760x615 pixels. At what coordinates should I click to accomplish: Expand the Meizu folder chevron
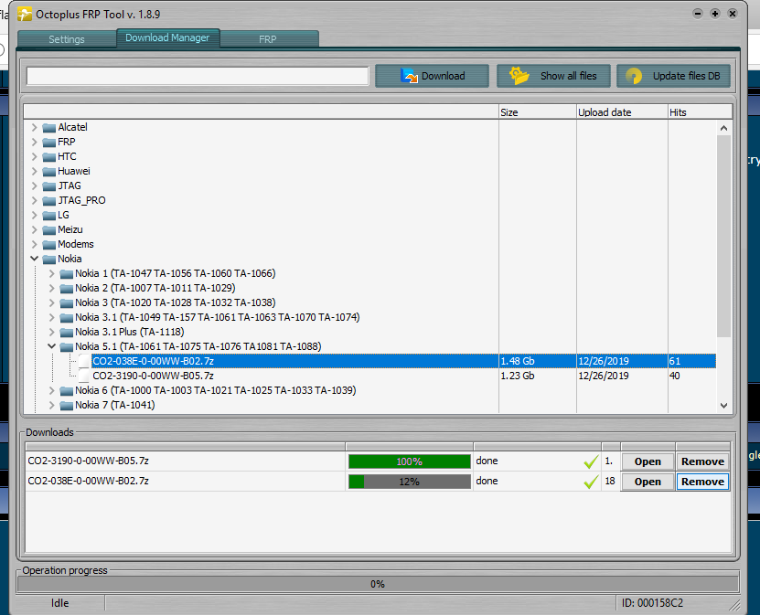pyautogui.click(x=34, y=229)
